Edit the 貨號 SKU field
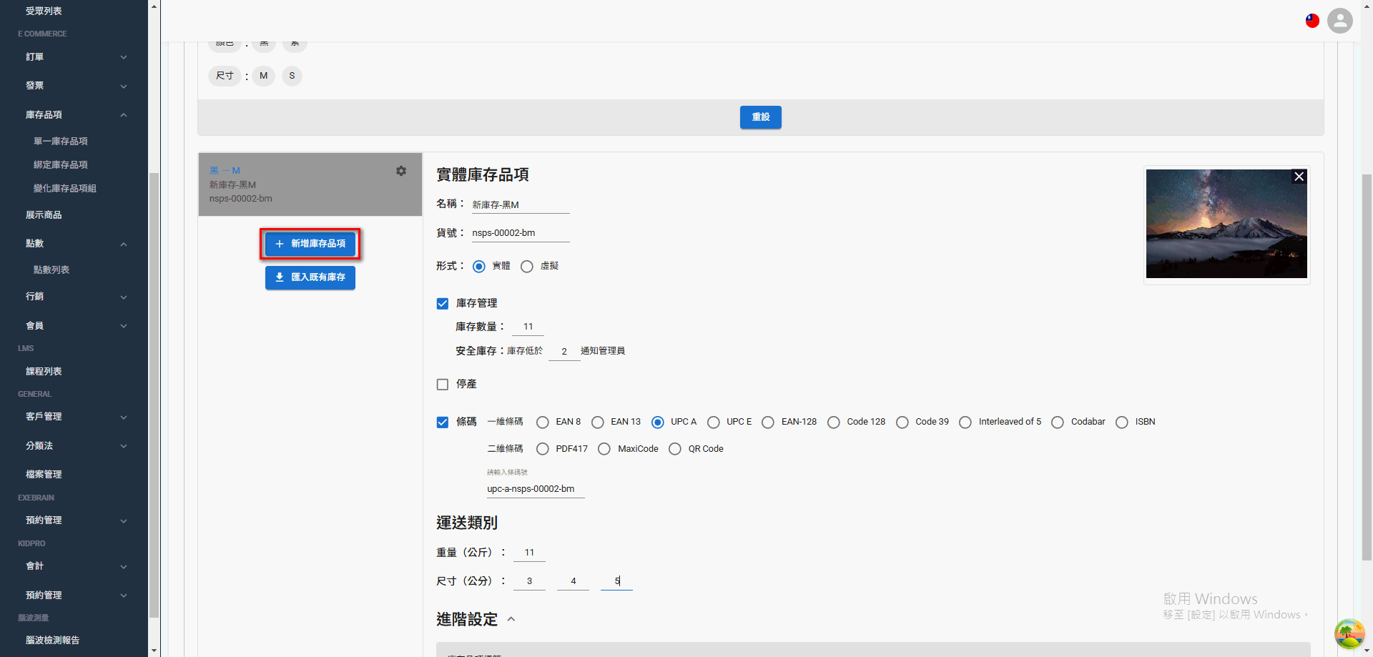The height and width of the screenshot is (657, 1373). point(521,233)
